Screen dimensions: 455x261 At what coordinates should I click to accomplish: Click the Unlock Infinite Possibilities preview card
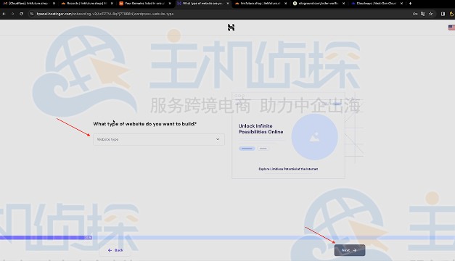(288, 136)
